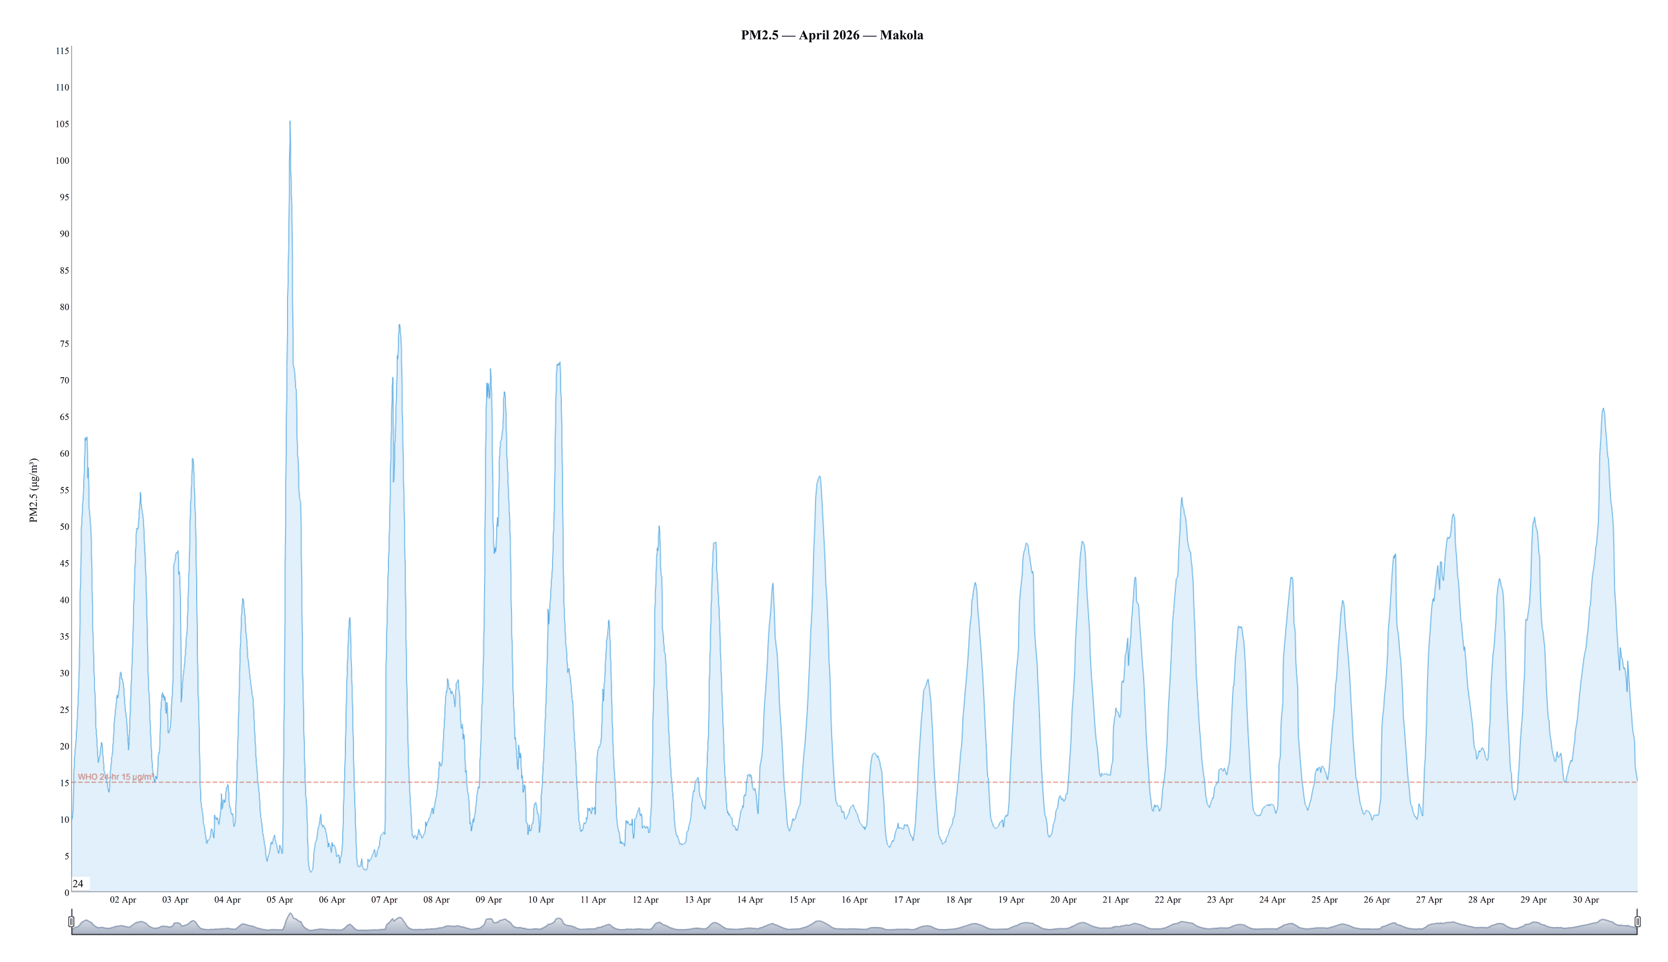This screenshot has height=962, width=1668.
Task: Click the '27 Apr' x-axis label
Action: click(x=1429, y=900)
